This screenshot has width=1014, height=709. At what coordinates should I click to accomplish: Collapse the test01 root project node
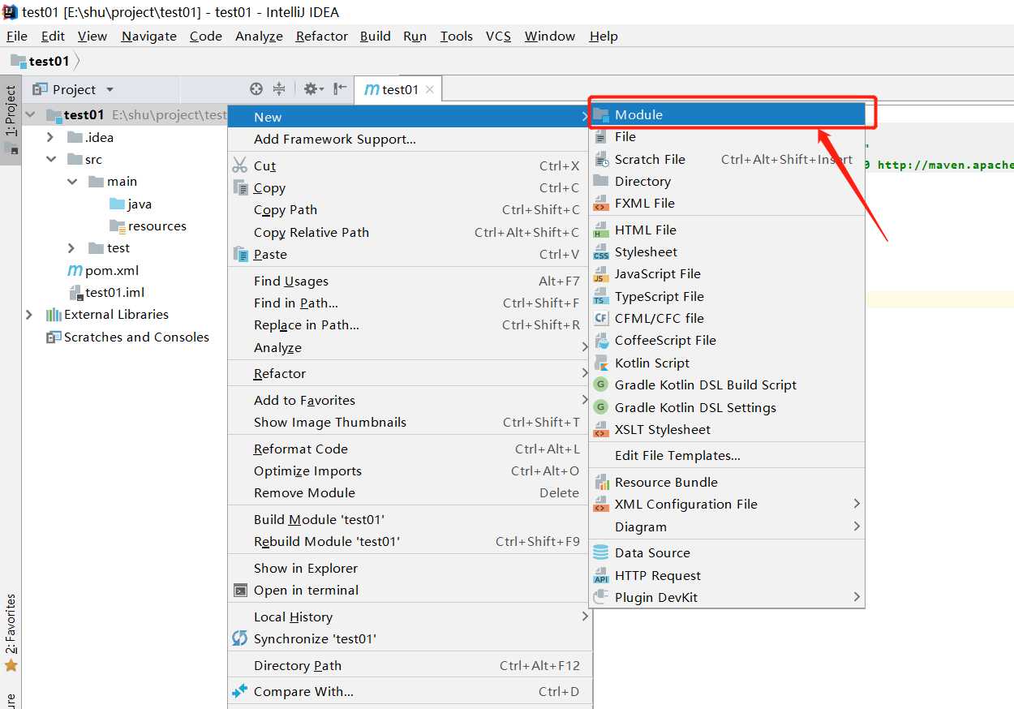pyautogui.click(x=31, y=115)
